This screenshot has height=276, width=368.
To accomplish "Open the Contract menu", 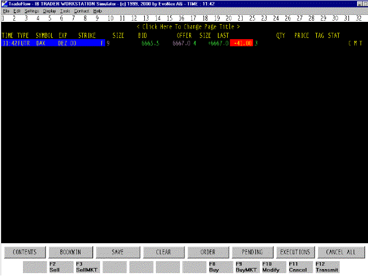I will 82,11.
